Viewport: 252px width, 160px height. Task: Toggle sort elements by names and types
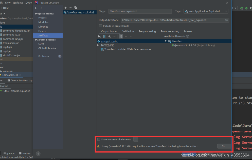(121, 36)
